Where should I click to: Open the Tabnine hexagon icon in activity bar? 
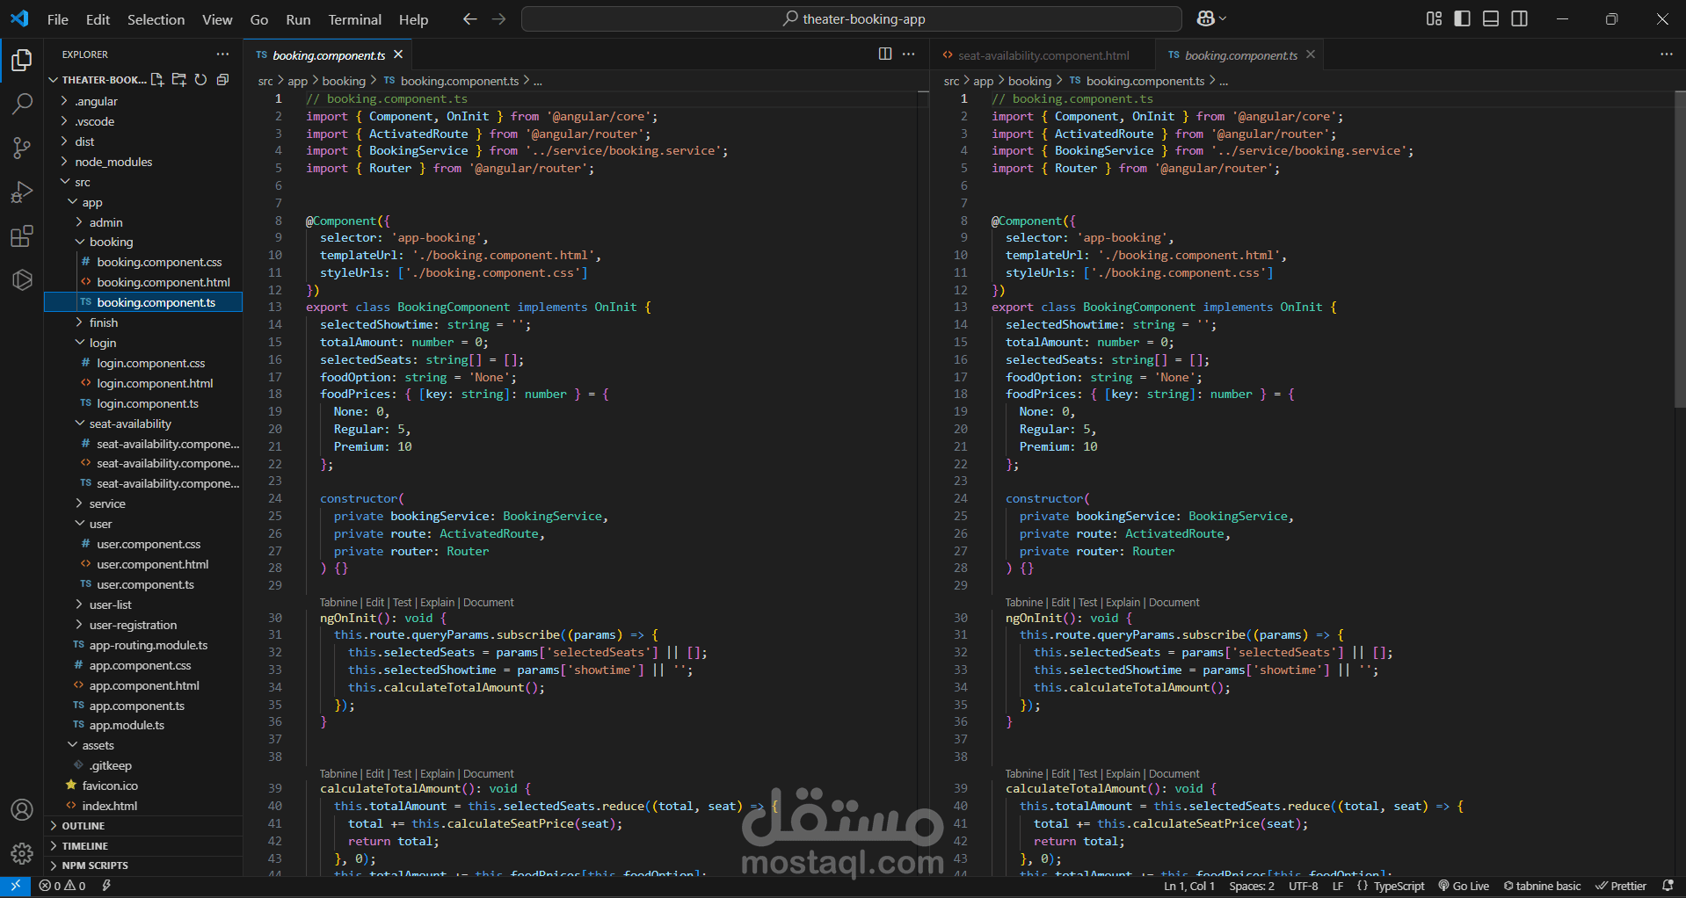click(x=22, y=279)
